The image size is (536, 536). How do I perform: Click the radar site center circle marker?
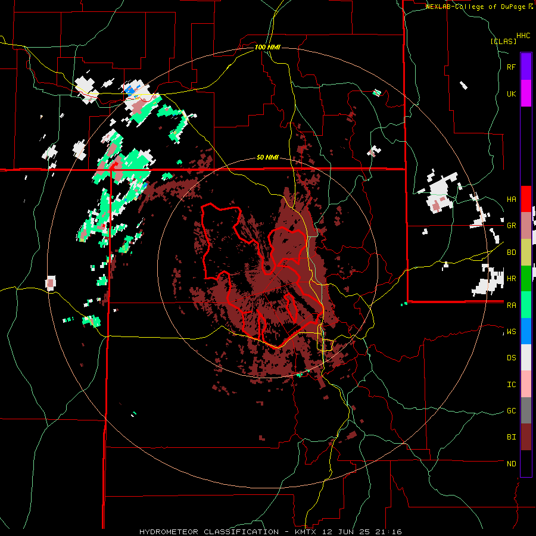pos(267,267)
